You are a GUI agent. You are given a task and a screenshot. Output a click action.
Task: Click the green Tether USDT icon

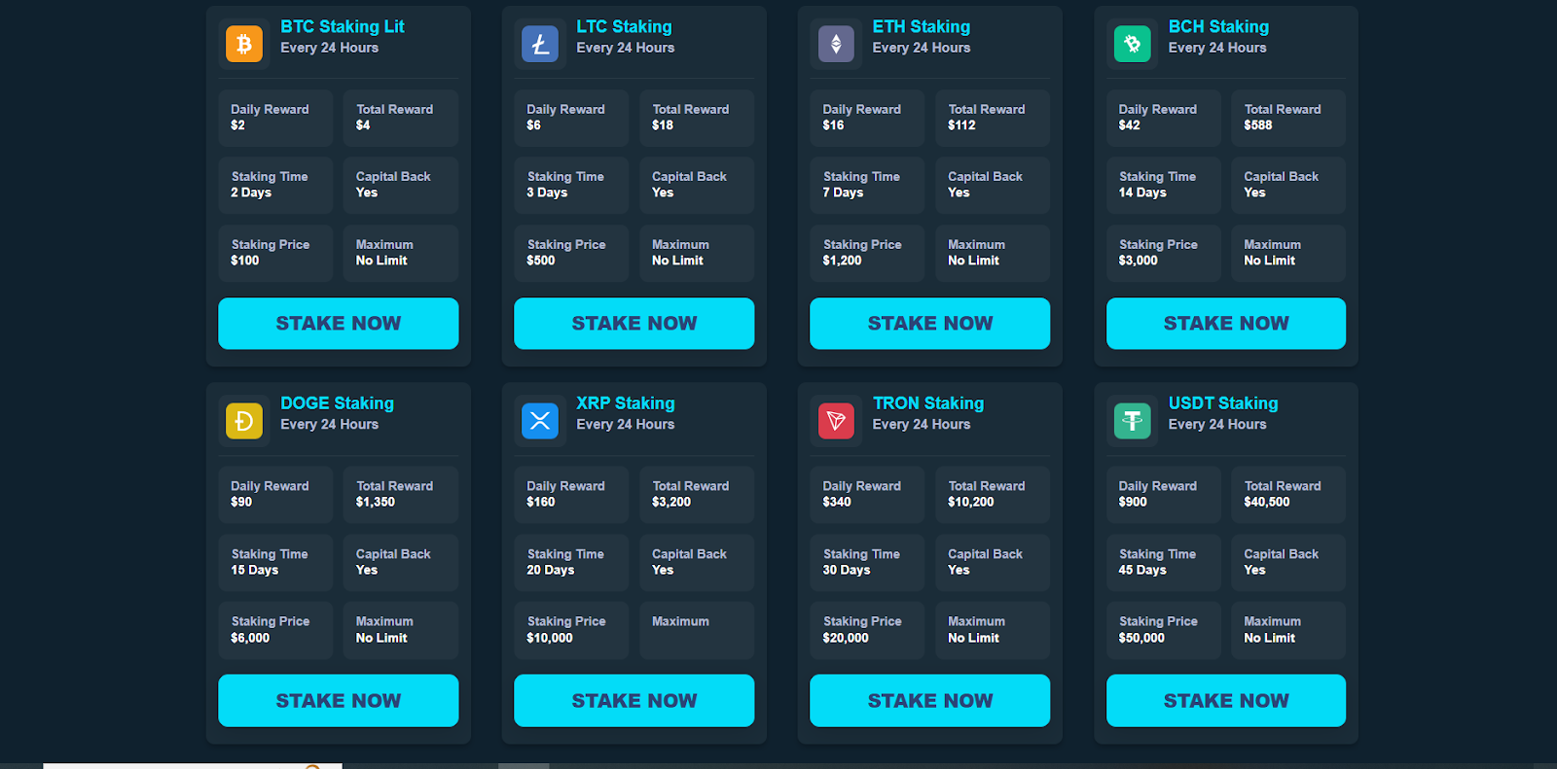(x=1132, y=421)
